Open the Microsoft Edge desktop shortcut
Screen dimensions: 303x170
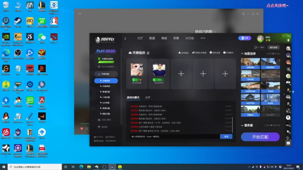(6, 55)
